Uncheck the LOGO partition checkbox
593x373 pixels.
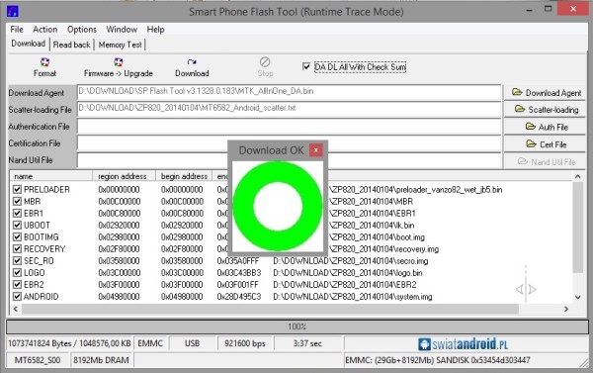point(17,273)
